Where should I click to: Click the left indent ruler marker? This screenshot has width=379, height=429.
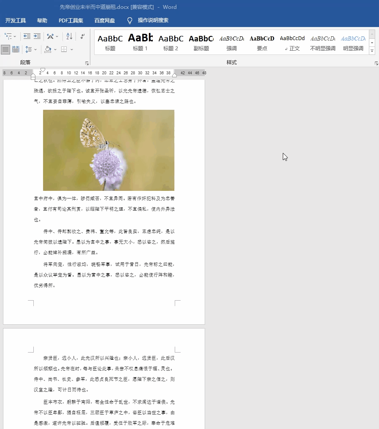tap(33, 76)
